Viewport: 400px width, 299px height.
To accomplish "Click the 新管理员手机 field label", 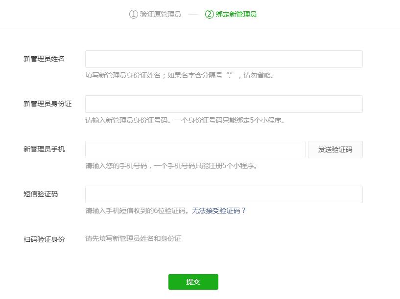I will (x=44, y=149).
